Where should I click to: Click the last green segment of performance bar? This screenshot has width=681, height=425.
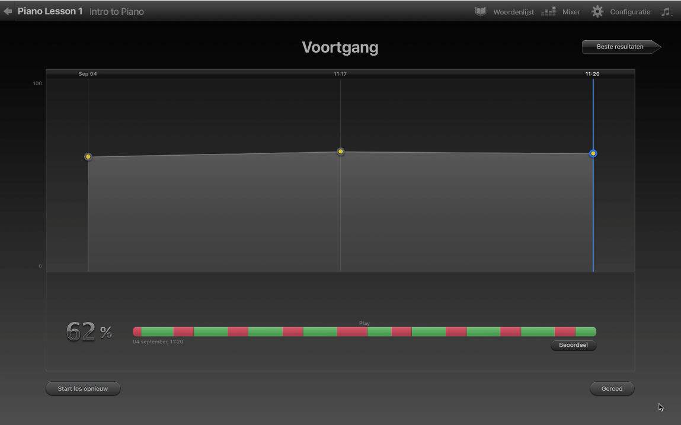click(586, 331)
